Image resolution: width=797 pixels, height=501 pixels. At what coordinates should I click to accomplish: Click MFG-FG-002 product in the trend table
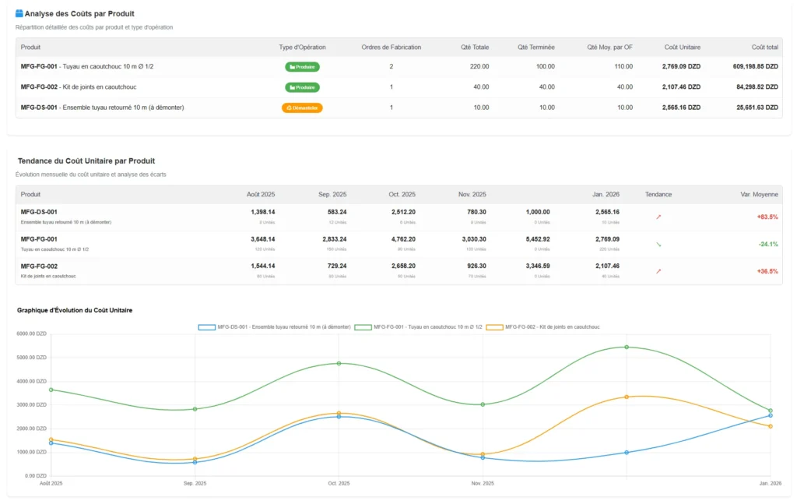pos(39,266)
